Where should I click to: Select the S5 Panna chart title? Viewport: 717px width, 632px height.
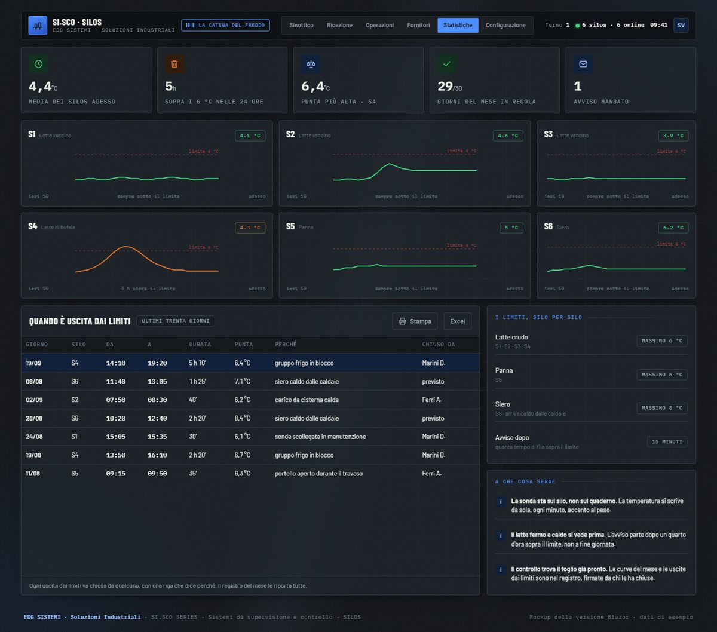click(x=299, y=227)
